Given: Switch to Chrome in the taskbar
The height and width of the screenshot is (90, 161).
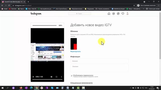Looking at the screenshot, I should (36, 88).
